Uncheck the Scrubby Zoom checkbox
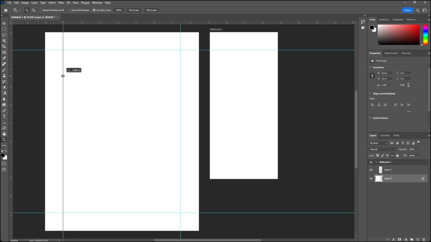 [94, 10]
